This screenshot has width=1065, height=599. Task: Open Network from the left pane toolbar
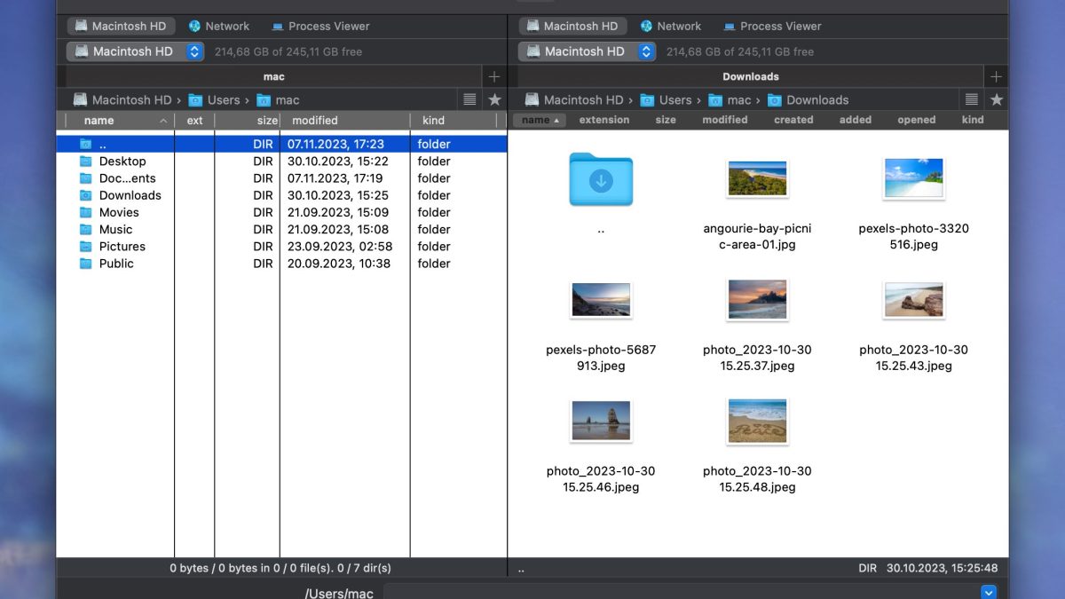[x=218, y=26]
